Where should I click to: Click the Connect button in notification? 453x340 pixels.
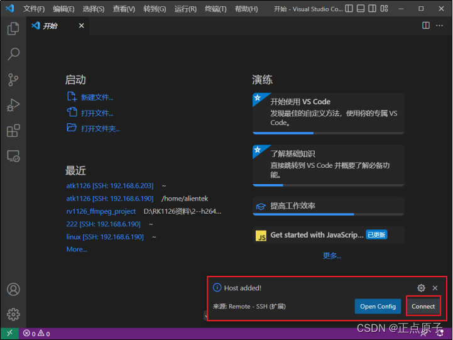point(423,306)
